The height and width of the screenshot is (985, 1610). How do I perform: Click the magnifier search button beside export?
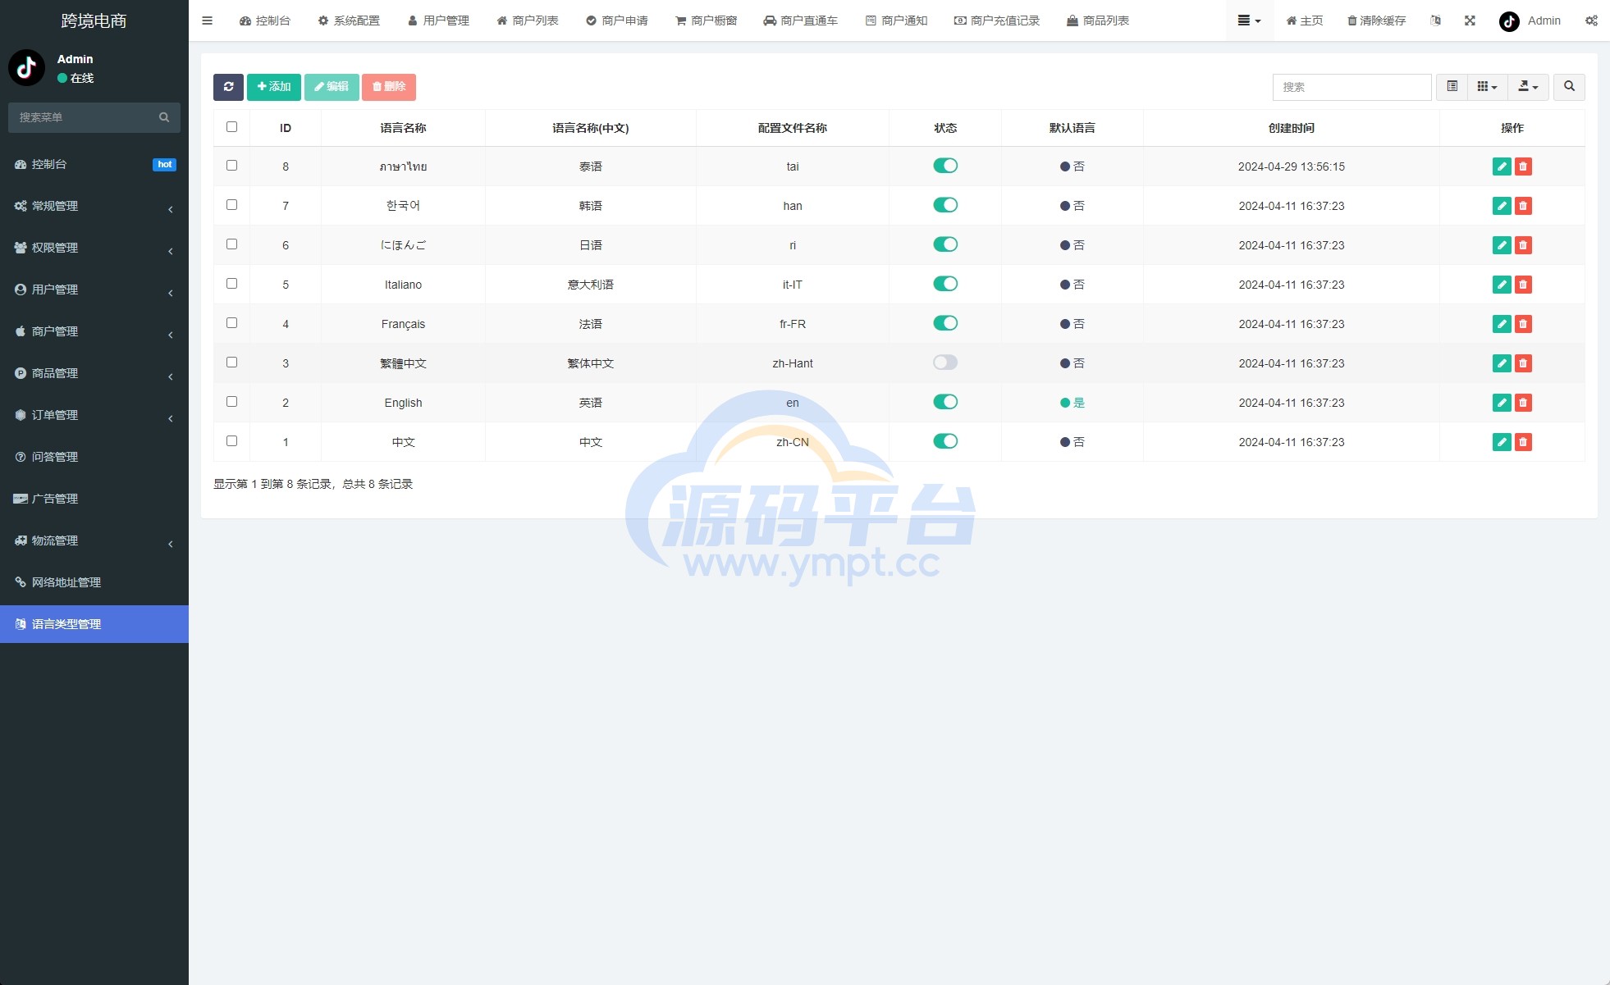(x=1569, y=87)
